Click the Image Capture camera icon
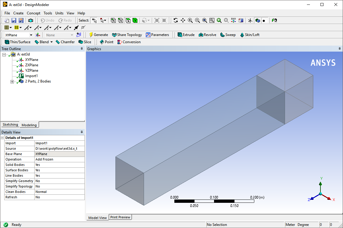The image size is (343, 228). point(31,20)
